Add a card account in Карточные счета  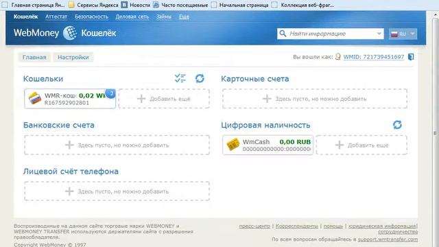click(315, 99)
